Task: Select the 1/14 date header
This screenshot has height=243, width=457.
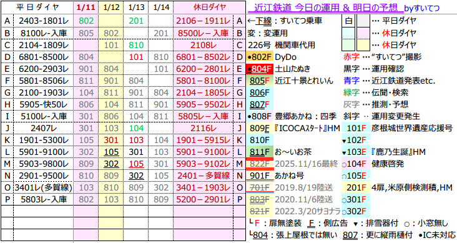Action: [161, 7]
